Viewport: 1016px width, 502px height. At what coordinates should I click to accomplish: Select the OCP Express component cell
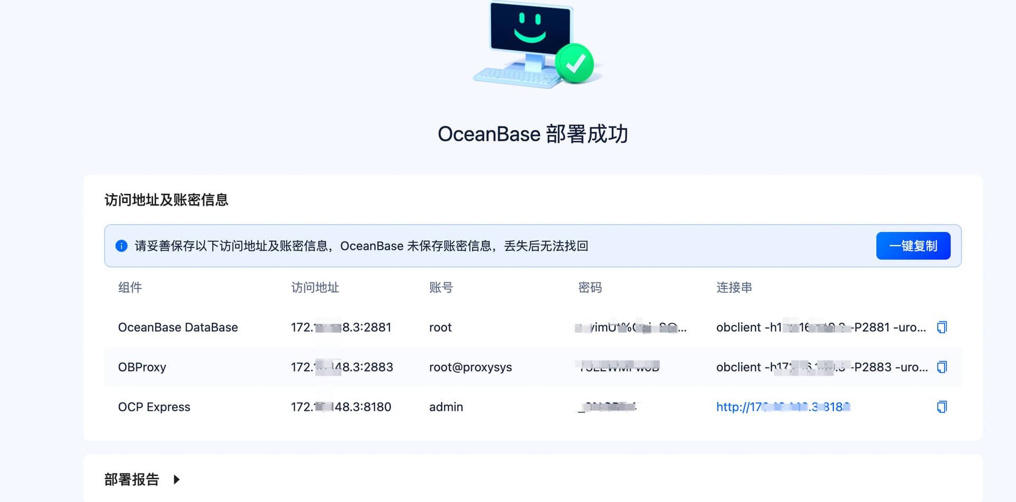coord(154,407)
